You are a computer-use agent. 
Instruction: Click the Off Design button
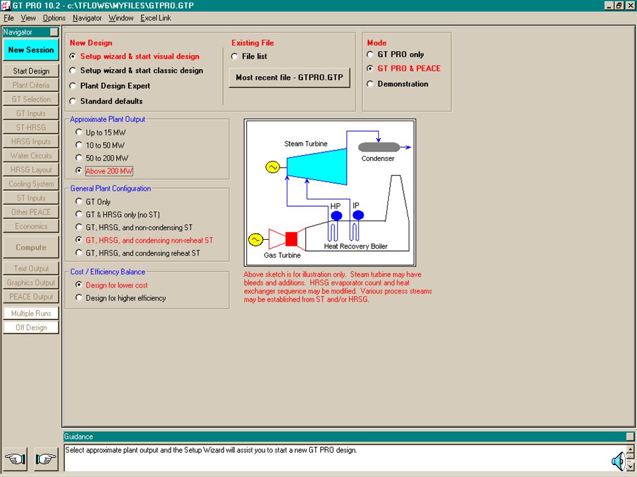pyautogui.click(x=31, y=328)
